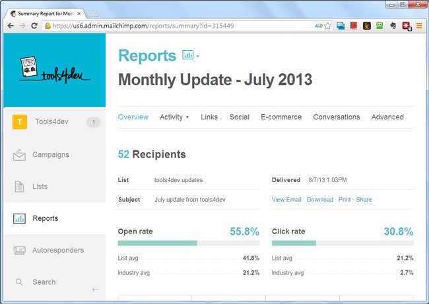Viewport: 429px width, 304px height.
Task: Click the ALD spell-check icon in address bar
Action: tap(319, 26)
